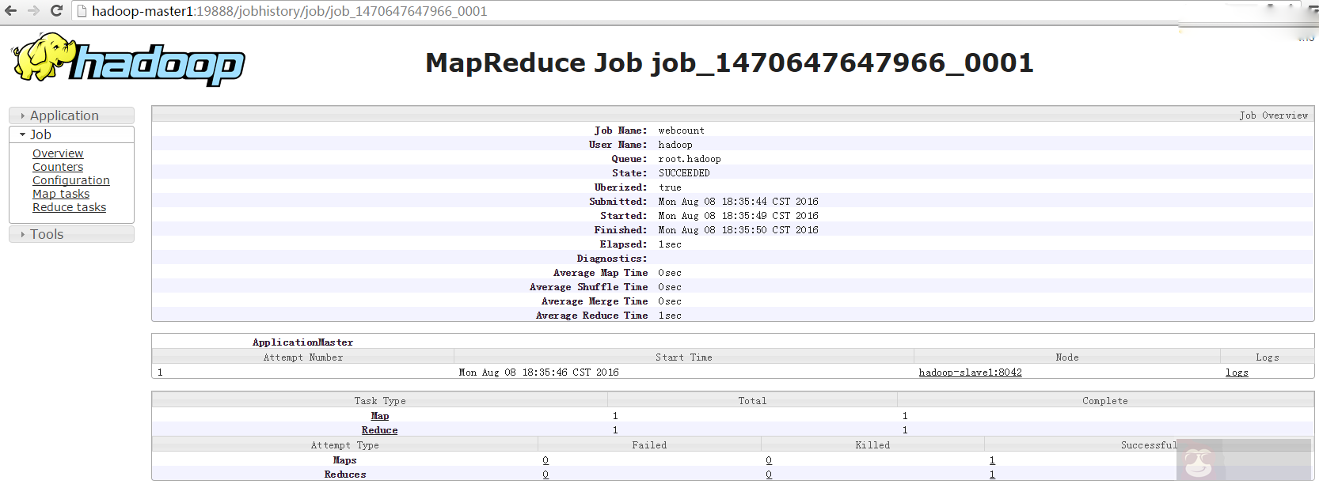Click the page icon in address bar

click(x=82, y=11)
